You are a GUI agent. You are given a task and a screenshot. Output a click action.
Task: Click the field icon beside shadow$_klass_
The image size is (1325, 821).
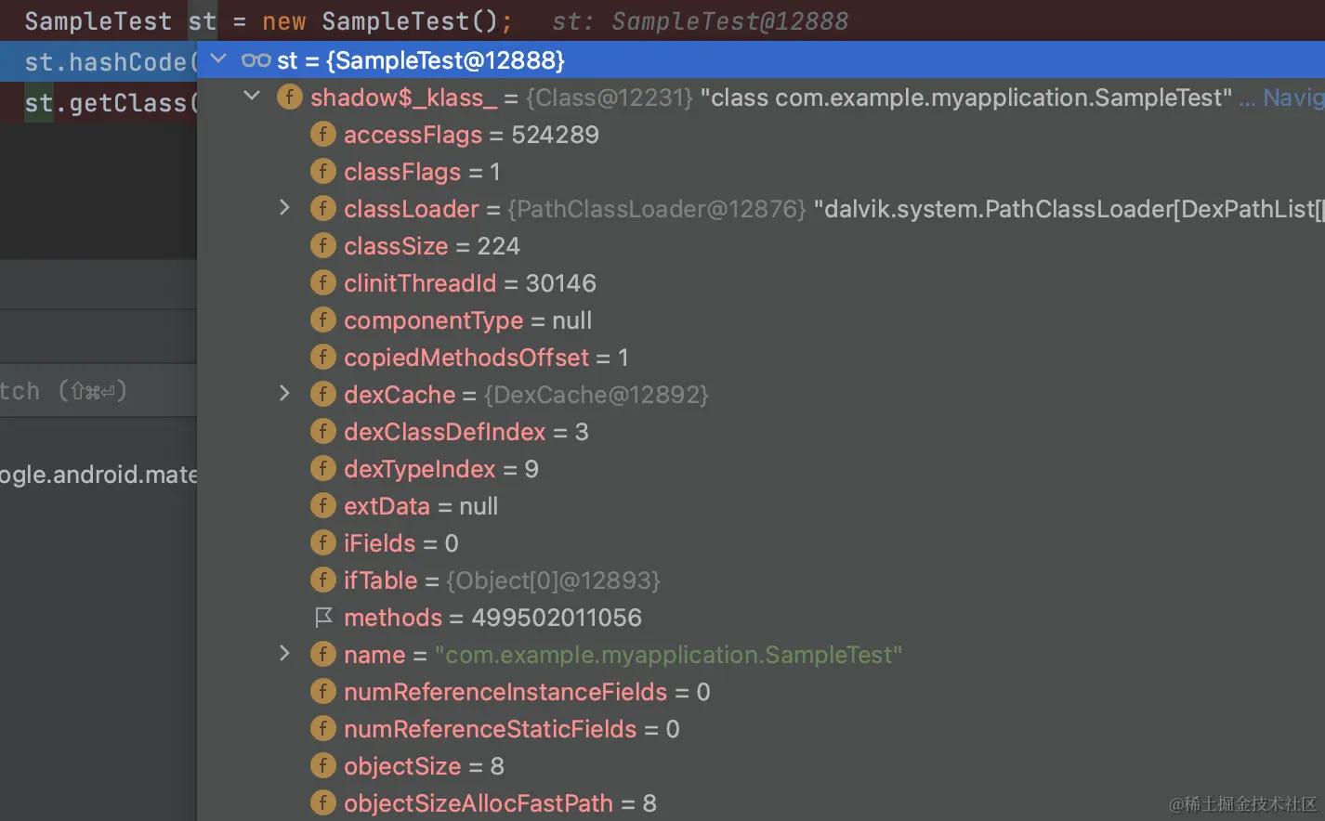click(x=289, y=97)
